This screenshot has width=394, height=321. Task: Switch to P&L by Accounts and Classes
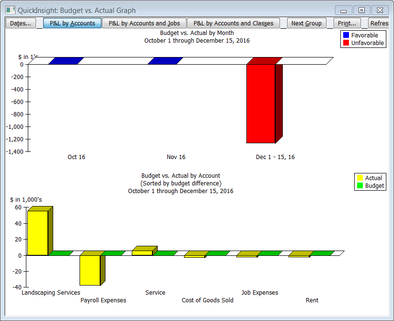[x=233, y=23]
